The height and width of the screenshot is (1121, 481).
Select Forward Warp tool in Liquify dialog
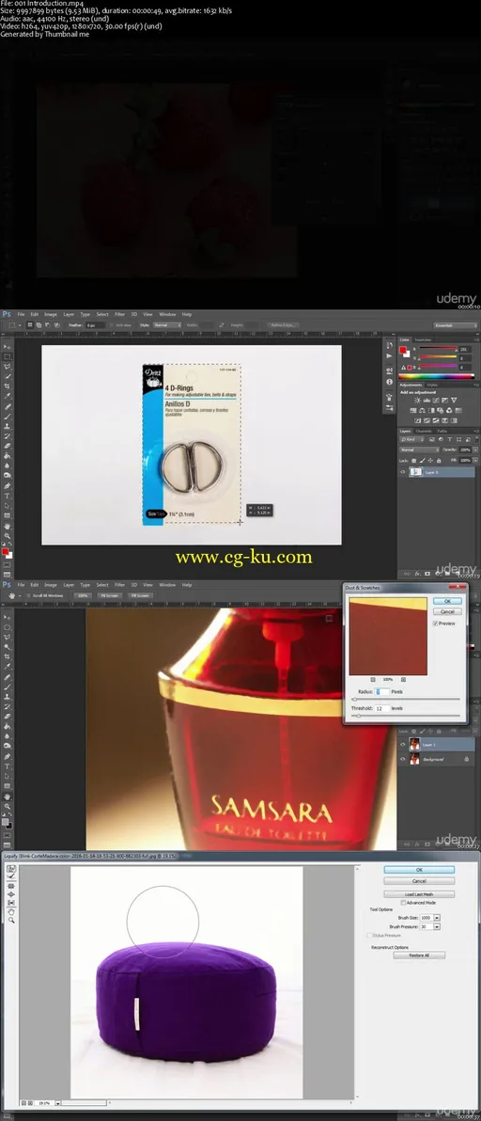11,869
